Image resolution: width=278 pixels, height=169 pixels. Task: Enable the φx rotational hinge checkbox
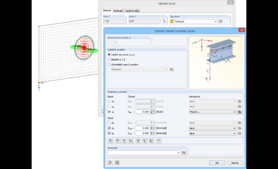(x=109, y=122)
